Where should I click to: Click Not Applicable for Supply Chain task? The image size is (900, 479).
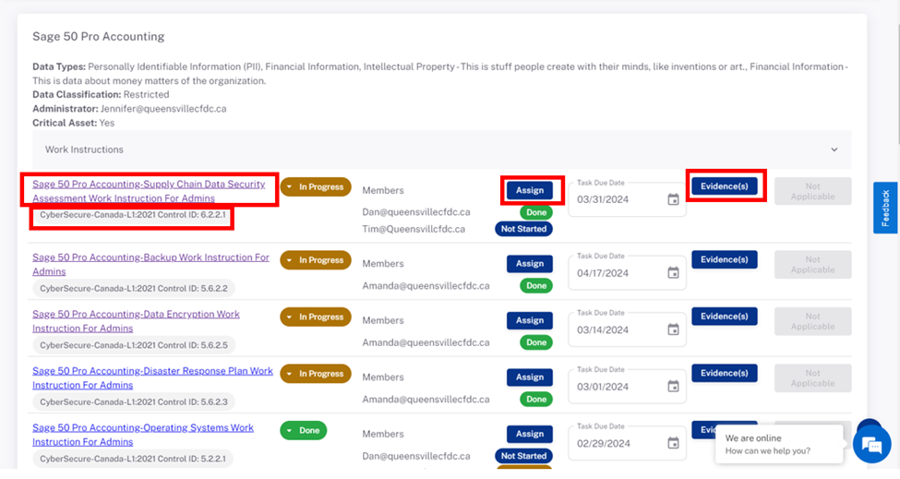pos(812,191)
